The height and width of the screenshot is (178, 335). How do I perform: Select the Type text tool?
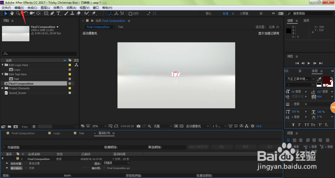click(x=58, y=13)
